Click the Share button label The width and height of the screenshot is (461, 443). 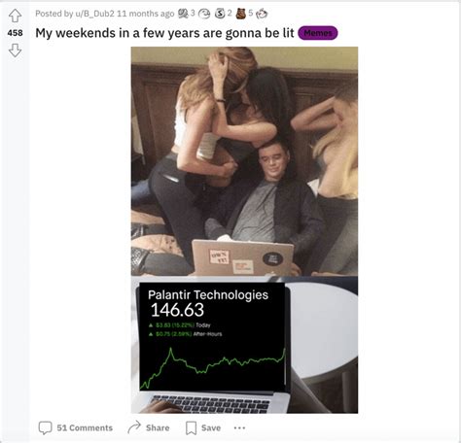(x=158, y=427)
